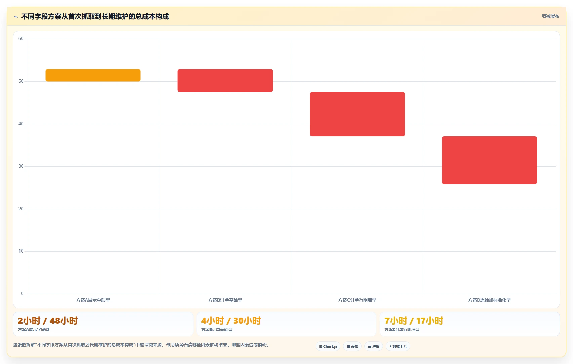Click the 4小时 / 30小时 card value
Viewport: 573px width, 364px height.
coord(231,321)
